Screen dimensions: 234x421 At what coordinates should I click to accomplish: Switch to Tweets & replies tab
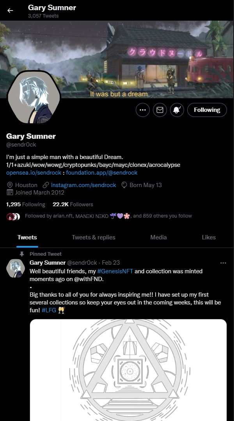[94, 237]
